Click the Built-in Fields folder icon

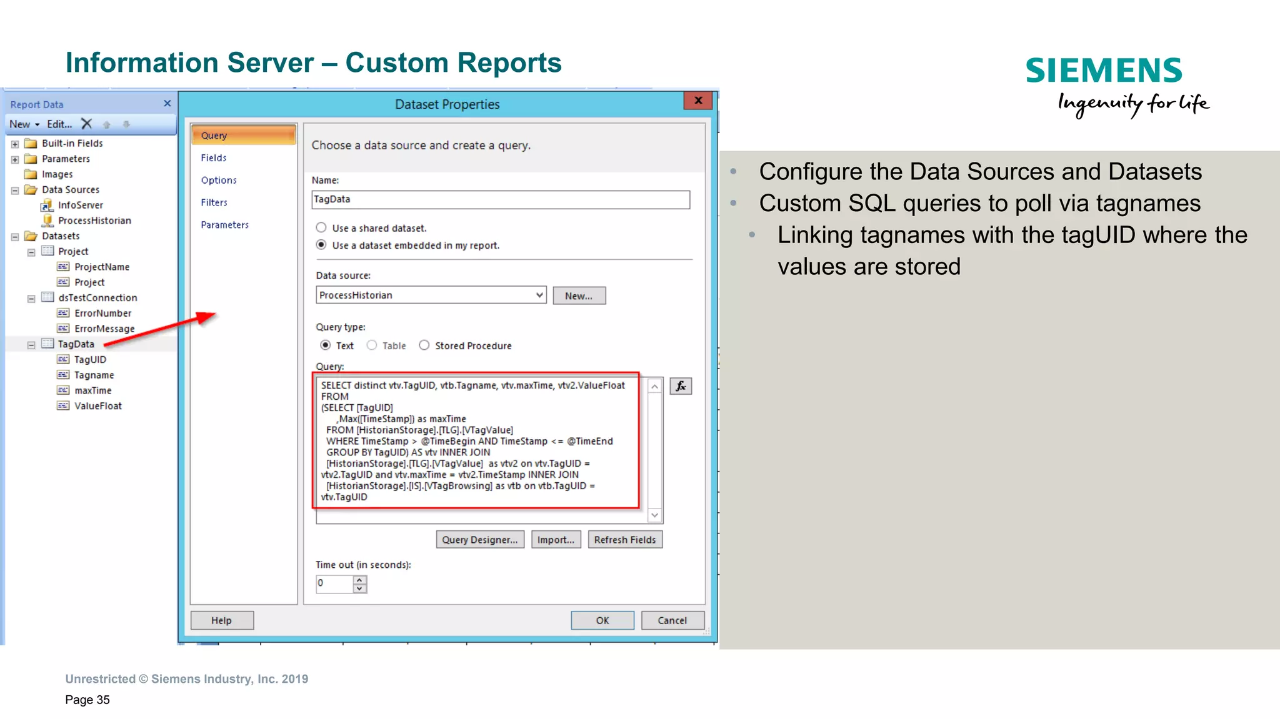(x=31, y=143)
